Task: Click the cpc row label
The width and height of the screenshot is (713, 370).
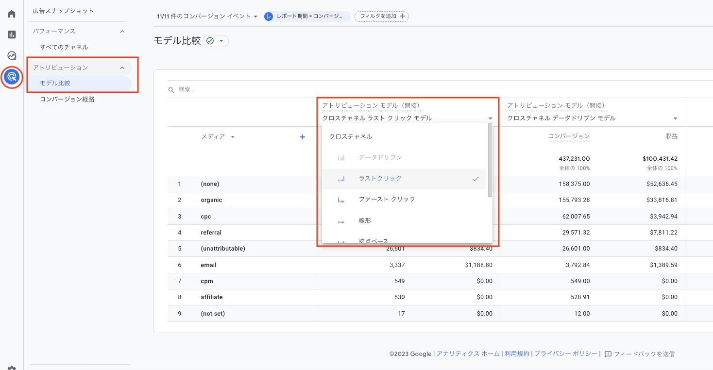Action: coord(206,217)
